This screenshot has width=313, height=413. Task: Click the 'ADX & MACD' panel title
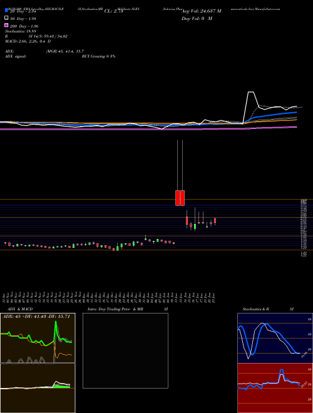pyautogui.click(x=20, y=309)
